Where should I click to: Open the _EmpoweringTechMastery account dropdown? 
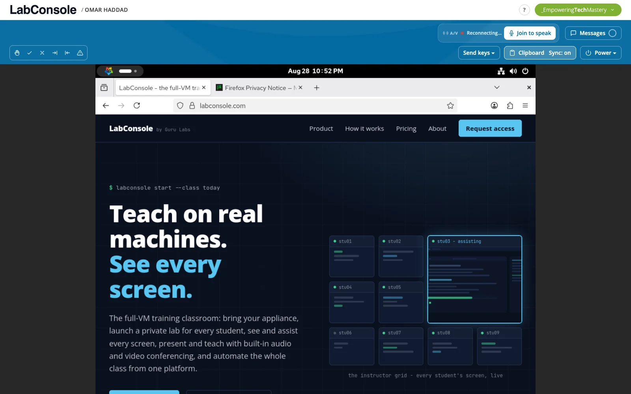coord(578,10)
